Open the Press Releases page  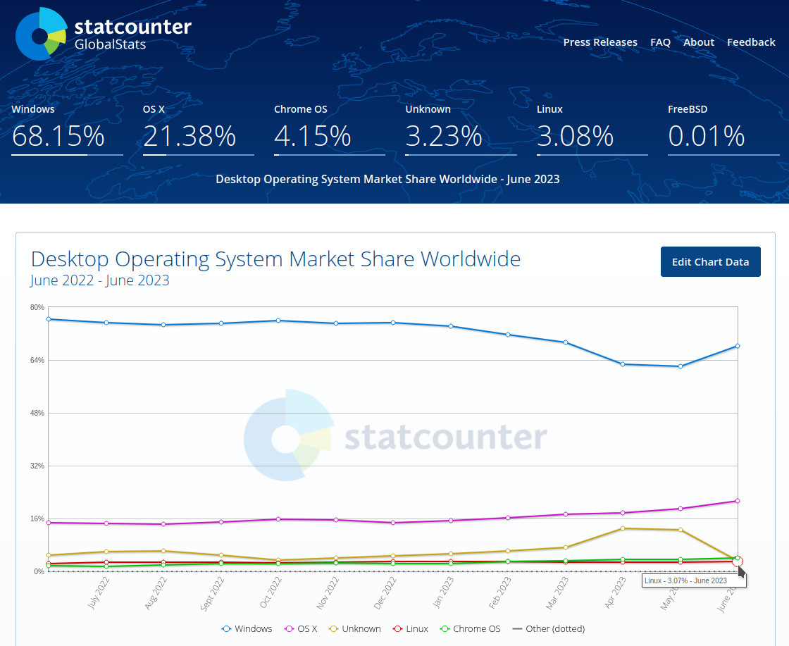[600, 42]
